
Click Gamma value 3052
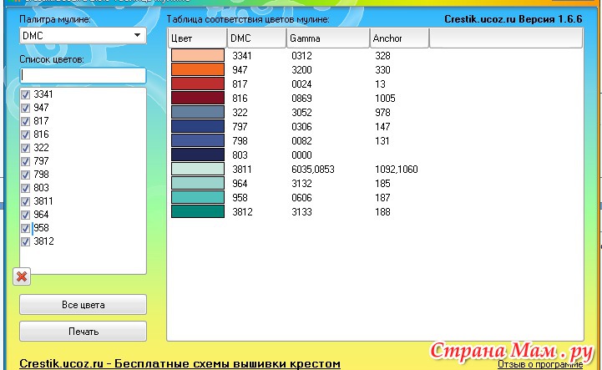[x=301, y=113]
